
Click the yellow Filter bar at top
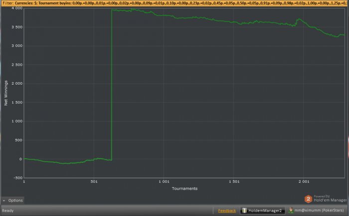coord(174,3)
